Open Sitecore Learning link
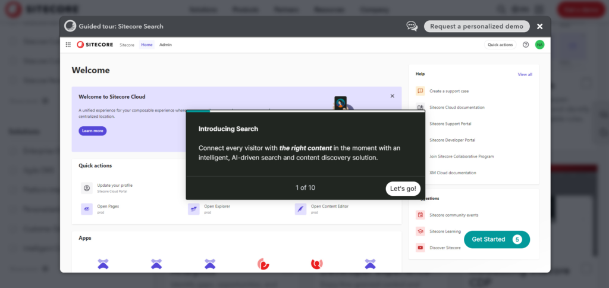Viewport: 609px width, 288px height. pos(445,231)
